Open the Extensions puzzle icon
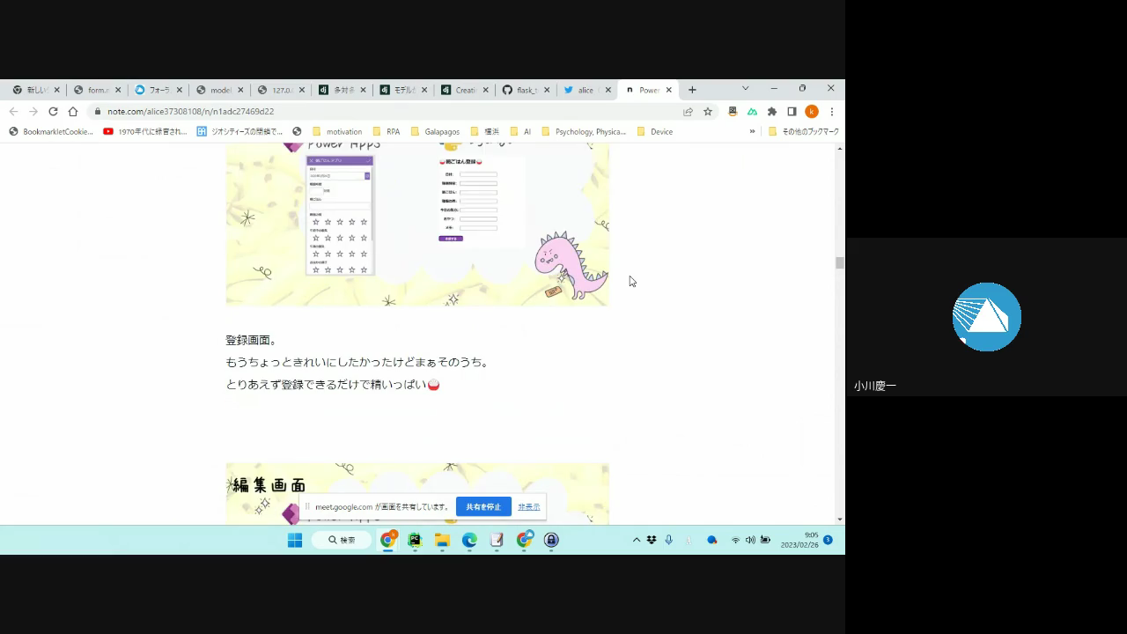Image resolution: width=1127 pixels, height=634 pixels. (x=772, y=112)
